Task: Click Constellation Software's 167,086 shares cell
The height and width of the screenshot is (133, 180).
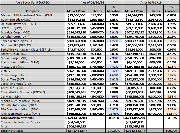Action: pyautogui.click(x=155, y=92)
